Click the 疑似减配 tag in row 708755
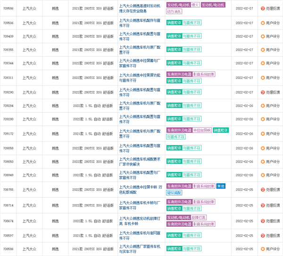 point(174,193)
